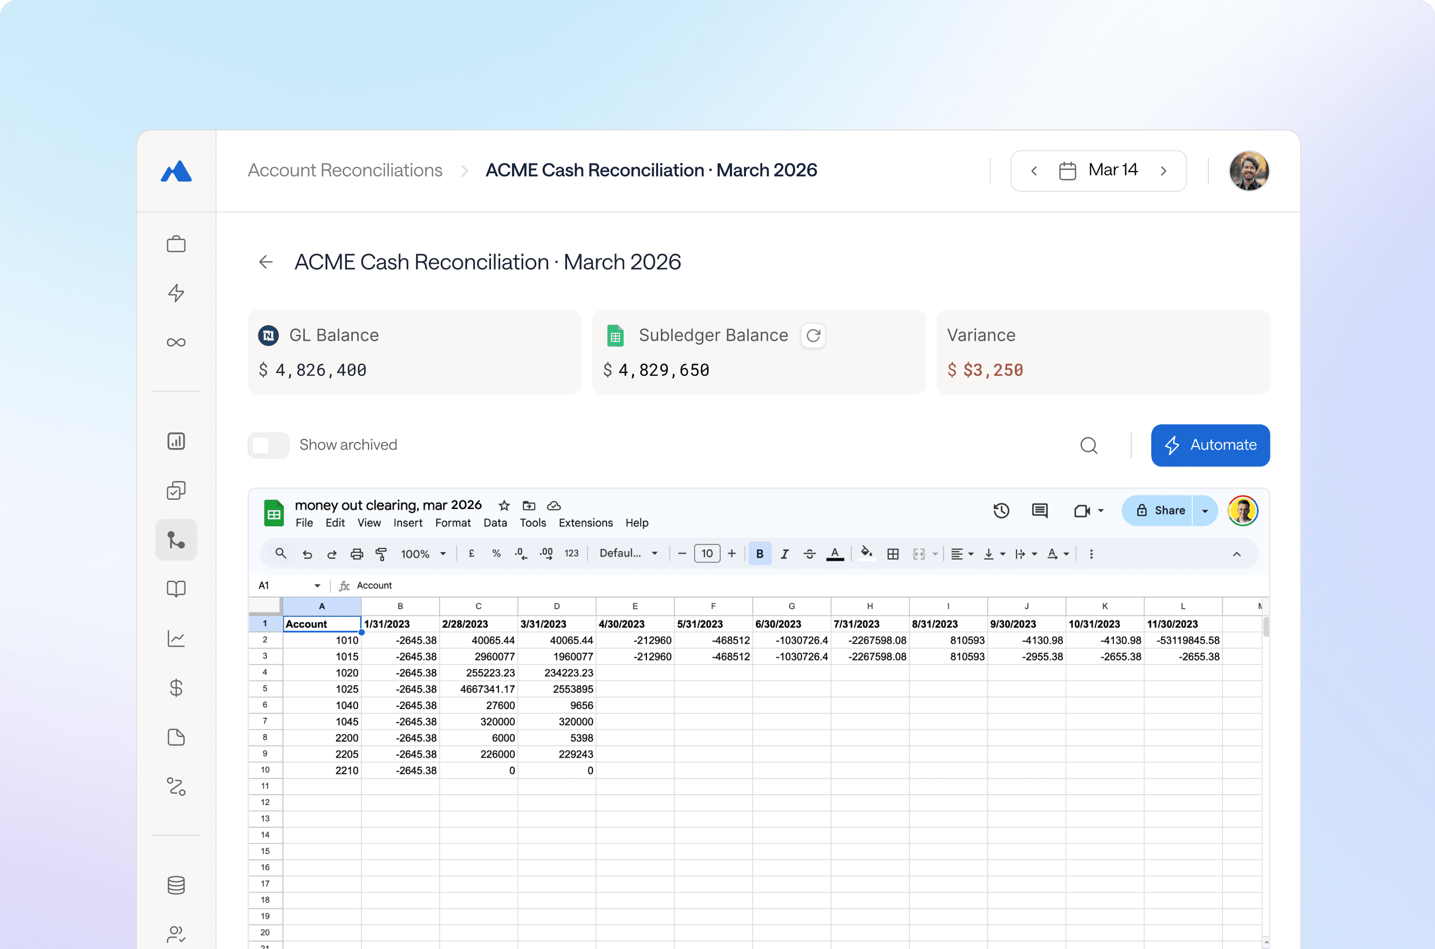1435x949 pixels.
Task: Click the Automate button
Action: pos(1209,445)
